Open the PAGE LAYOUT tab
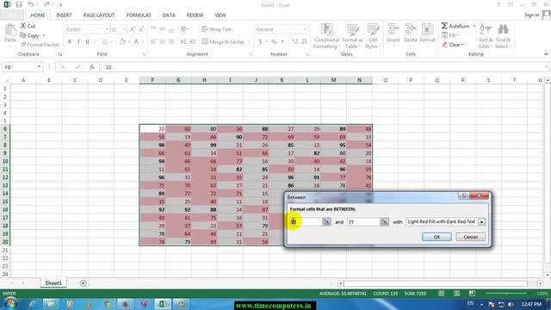 (x=99, y=15)
